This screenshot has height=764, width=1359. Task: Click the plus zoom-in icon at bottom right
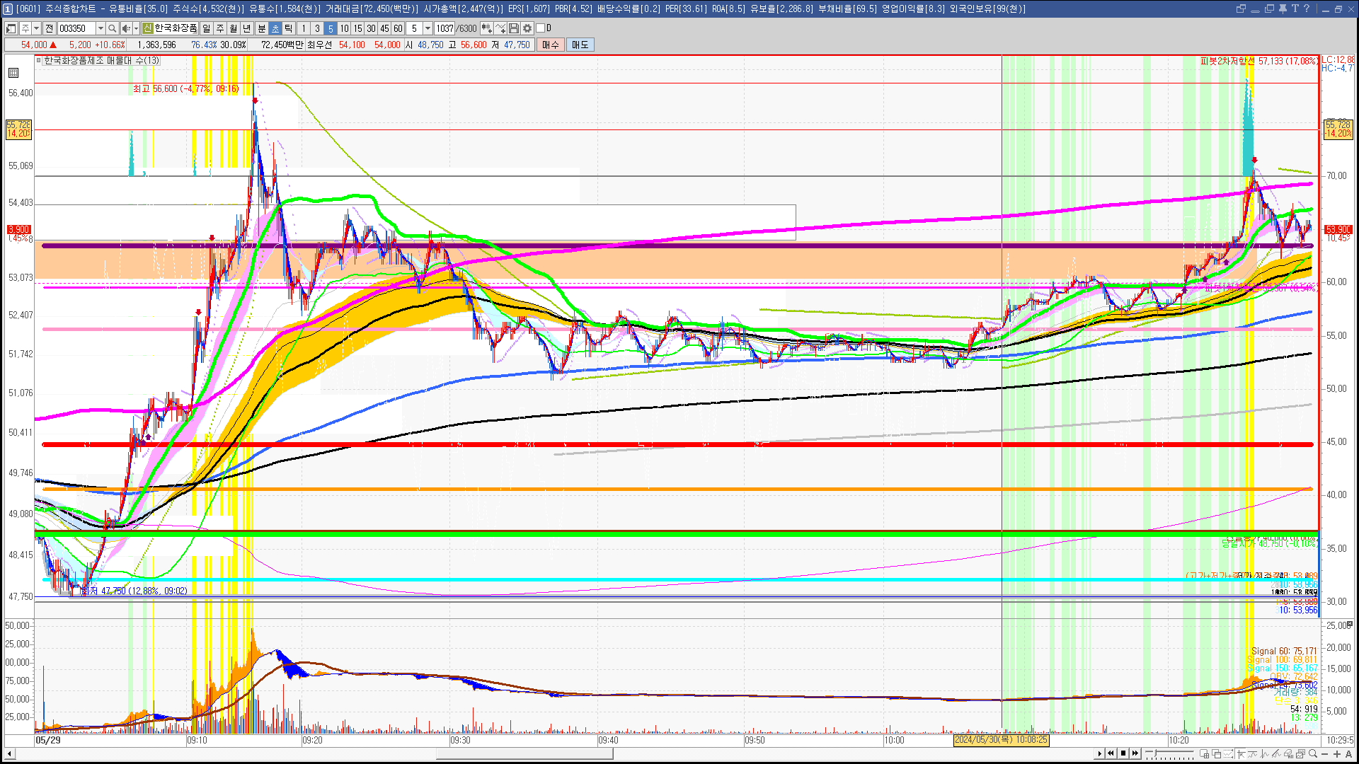click(1337, 754)
